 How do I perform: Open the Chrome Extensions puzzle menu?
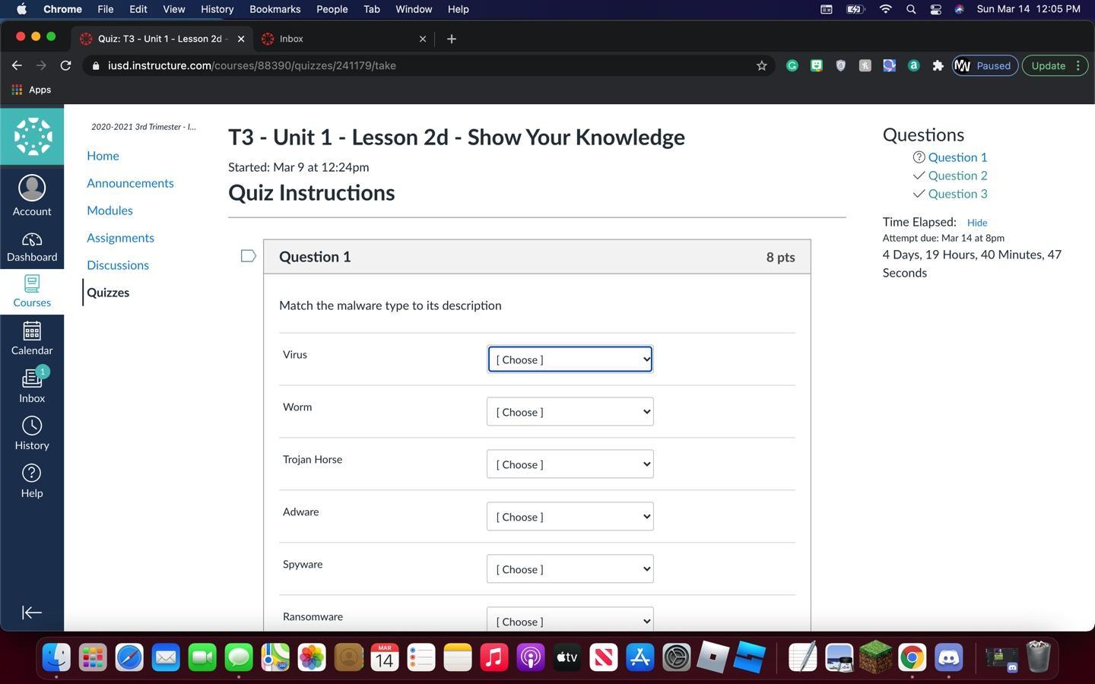(x=938, y=65)
